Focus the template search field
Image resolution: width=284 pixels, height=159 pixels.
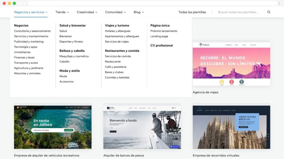point(238,12)
